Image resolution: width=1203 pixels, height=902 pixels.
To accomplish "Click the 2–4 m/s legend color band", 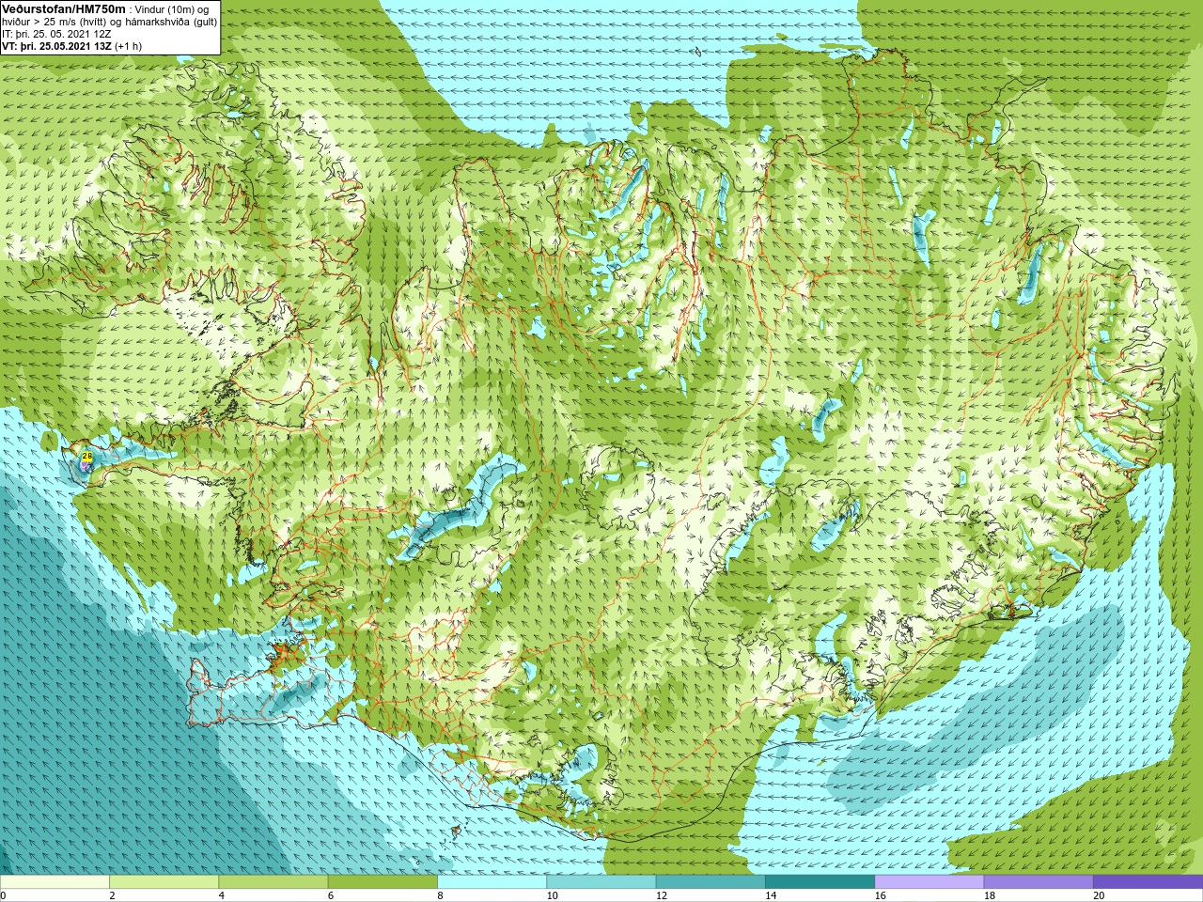I will point(164,881).
